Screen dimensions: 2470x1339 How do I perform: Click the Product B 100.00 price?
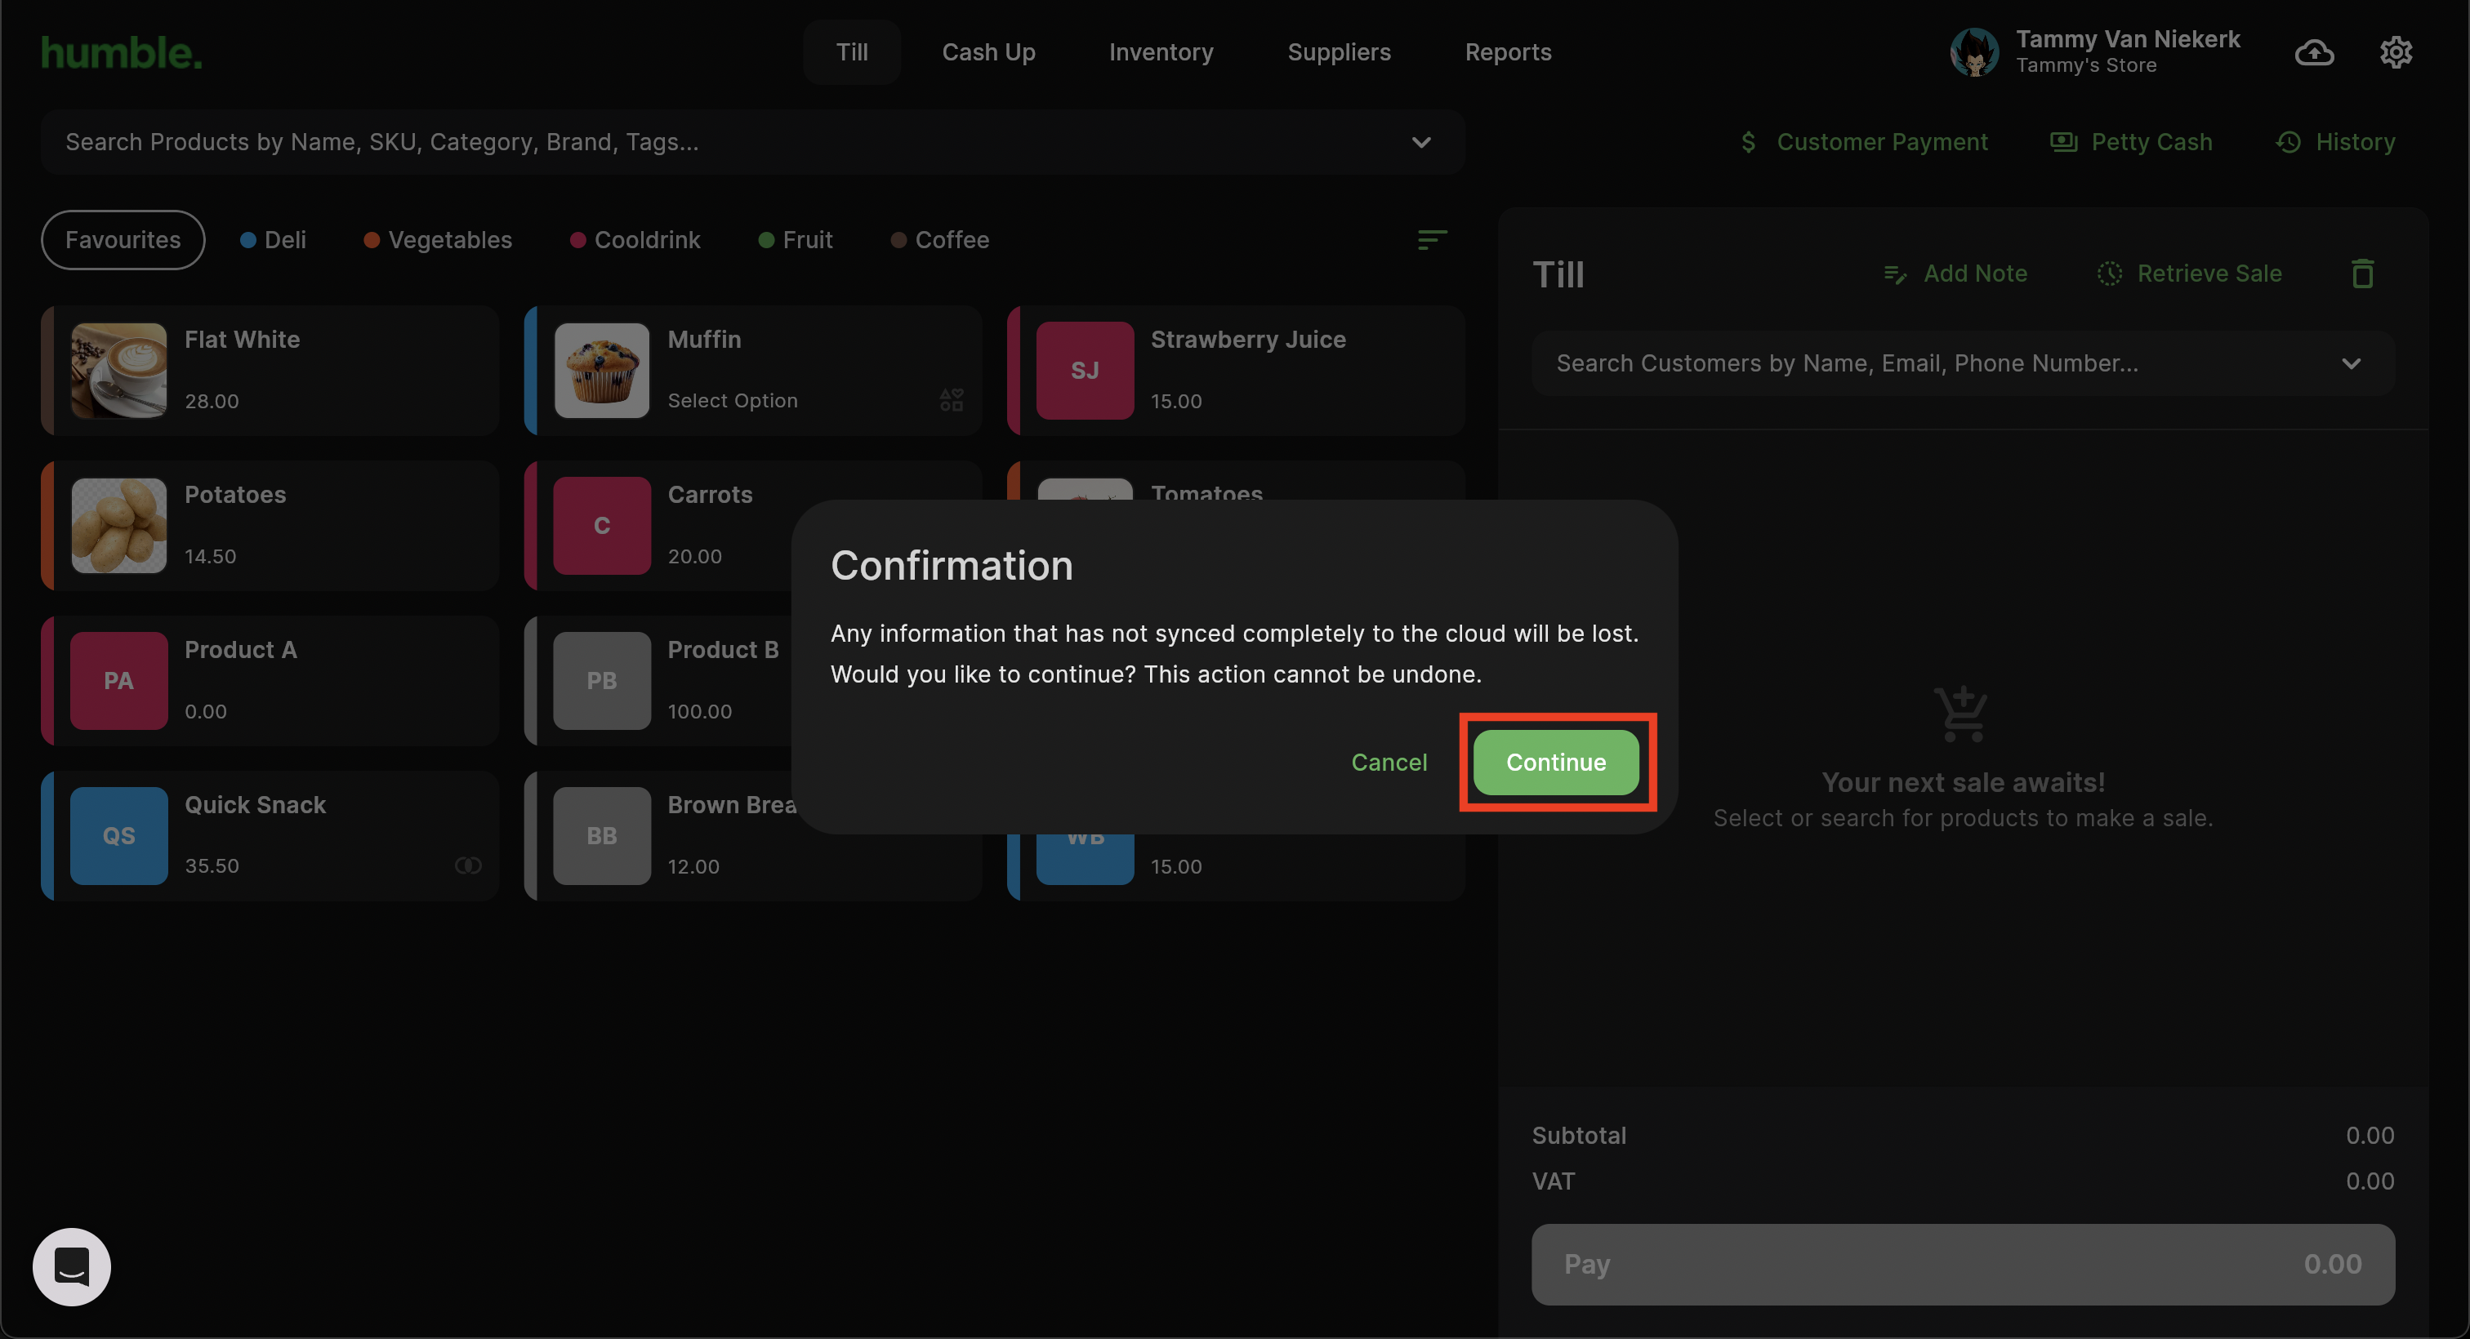pos(699,711)
